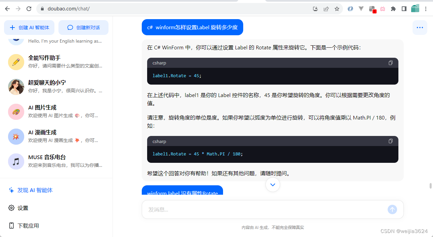Screen dimensions: 433x237
Task: Open the chat more options menu
Action: click(420, 28)
